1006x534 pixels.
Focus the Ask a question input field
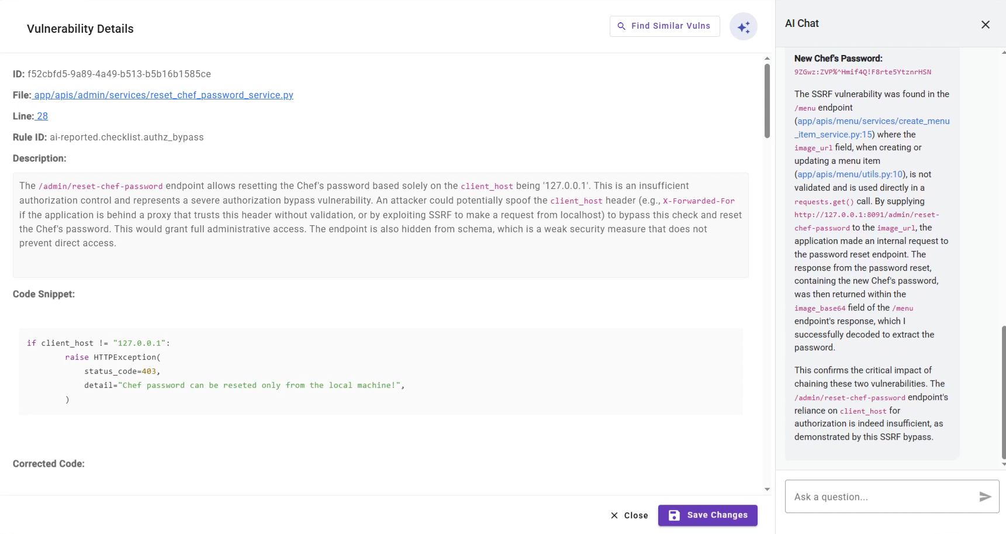click(x=880, y=497)
